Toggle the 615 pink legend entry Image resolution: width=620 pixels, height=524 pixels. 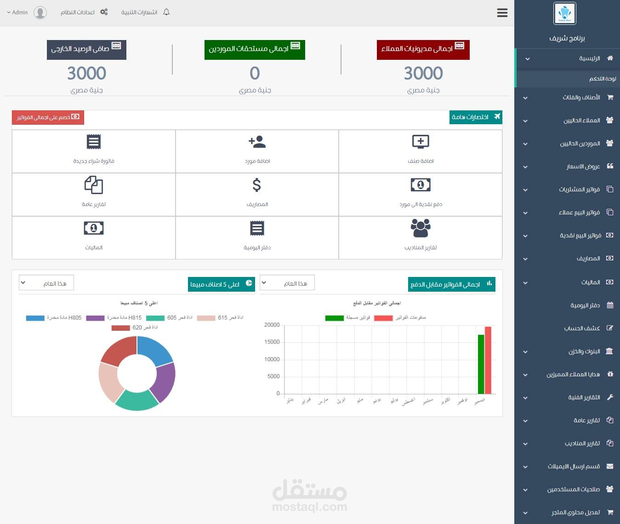pos(220,318)
